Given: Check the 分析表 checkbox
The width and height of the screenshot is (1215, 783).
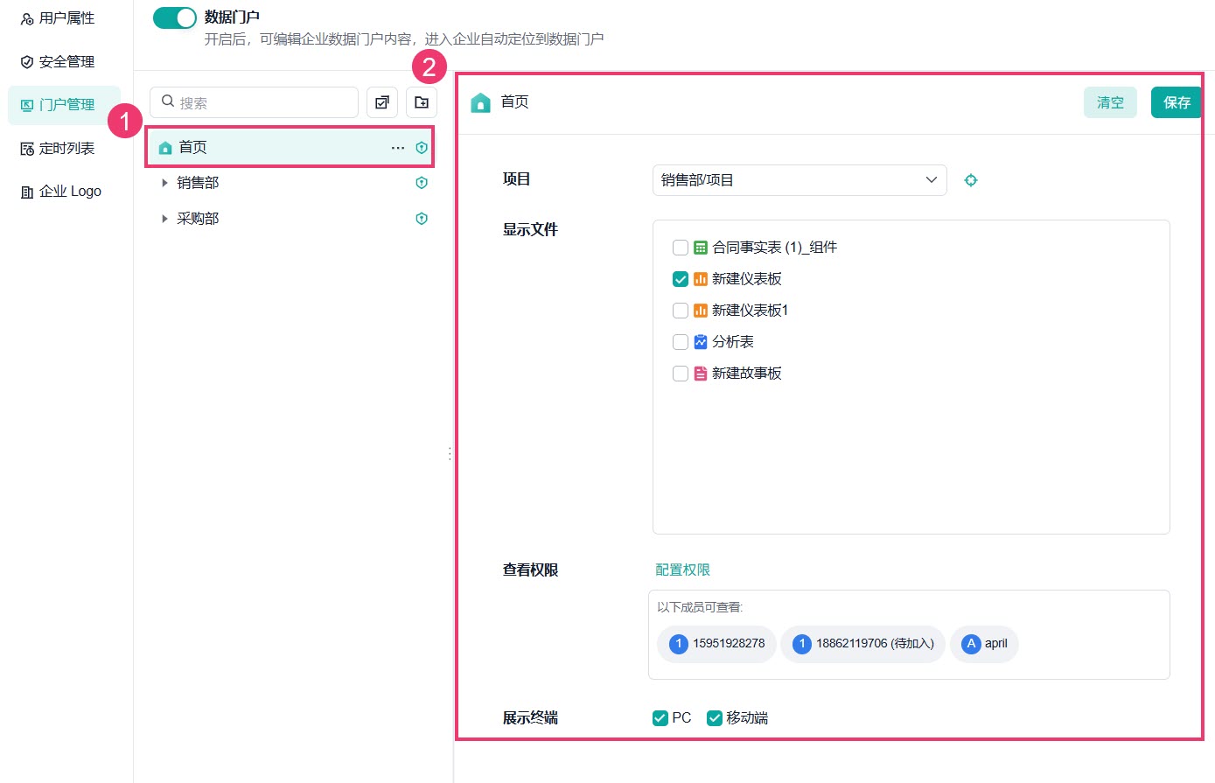Looking at the screenshot, I should pyautogui.click(x=681, y=342).
